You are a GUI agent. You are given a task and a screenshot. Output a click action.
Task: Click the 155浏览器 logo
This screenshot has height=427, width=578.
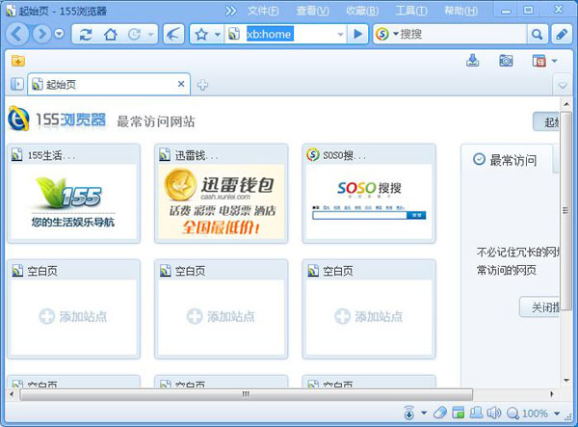pyautogui.click(x=57, y=120)
